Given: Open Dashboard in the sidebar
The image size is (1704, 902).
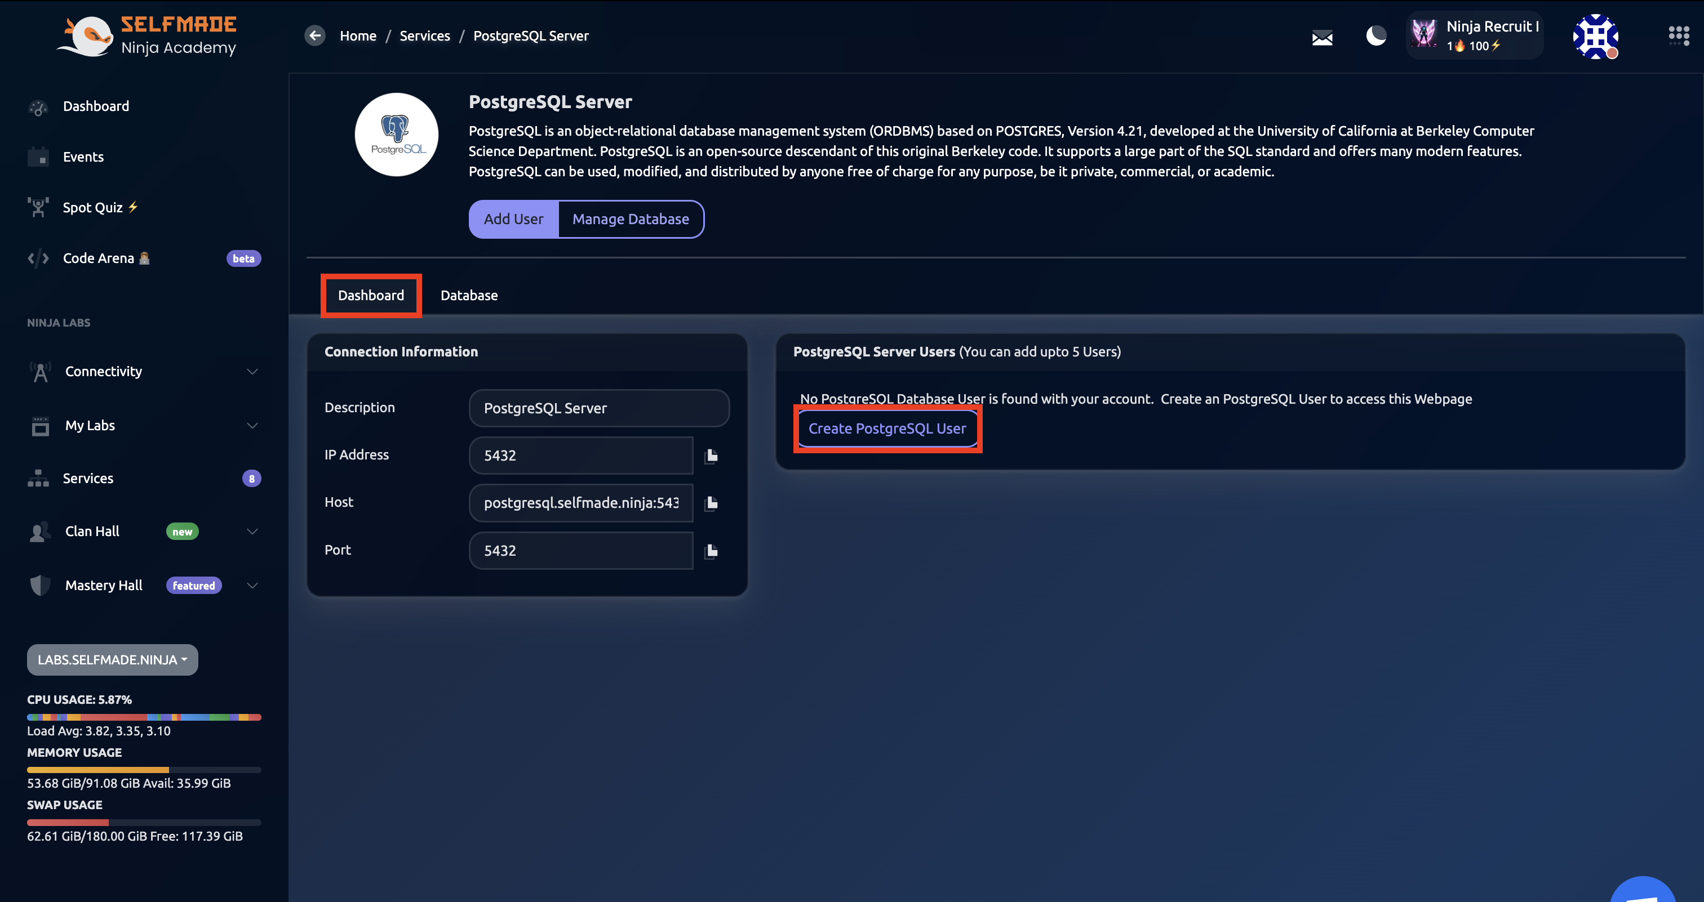Looking at the screenshot, I should (96, 106).
